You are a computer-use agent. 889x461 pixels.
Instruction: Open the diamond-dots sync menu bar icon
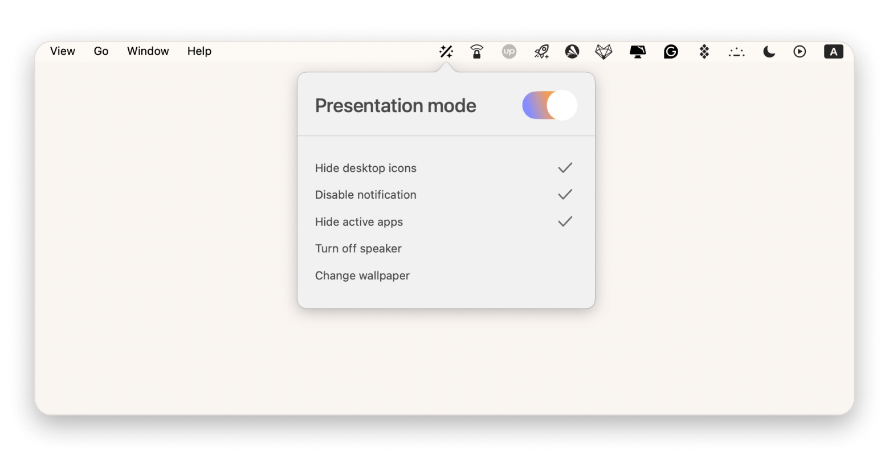[703, 51]
